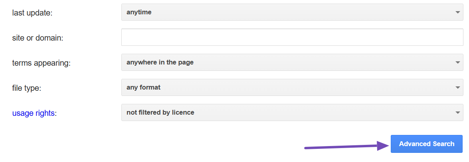Click the caret arrow beside not filtered by licence

point(457,113)
